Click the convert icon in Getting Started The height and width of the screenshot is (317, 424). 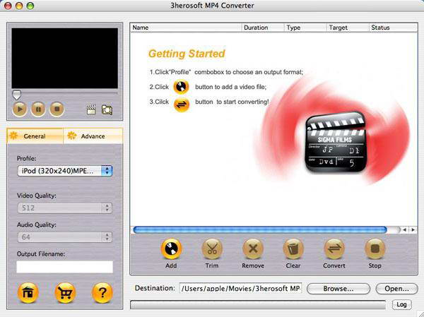point(181,105)
